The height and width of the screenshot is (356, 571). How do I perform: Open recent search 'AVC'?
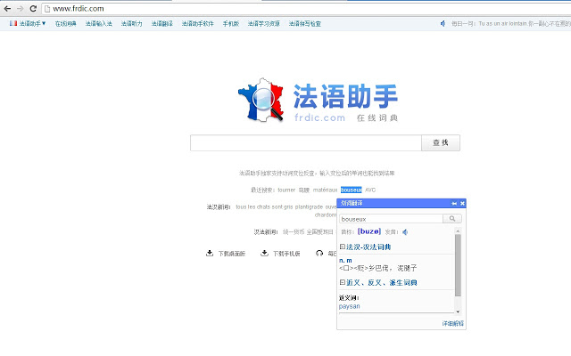click(370, 190)
